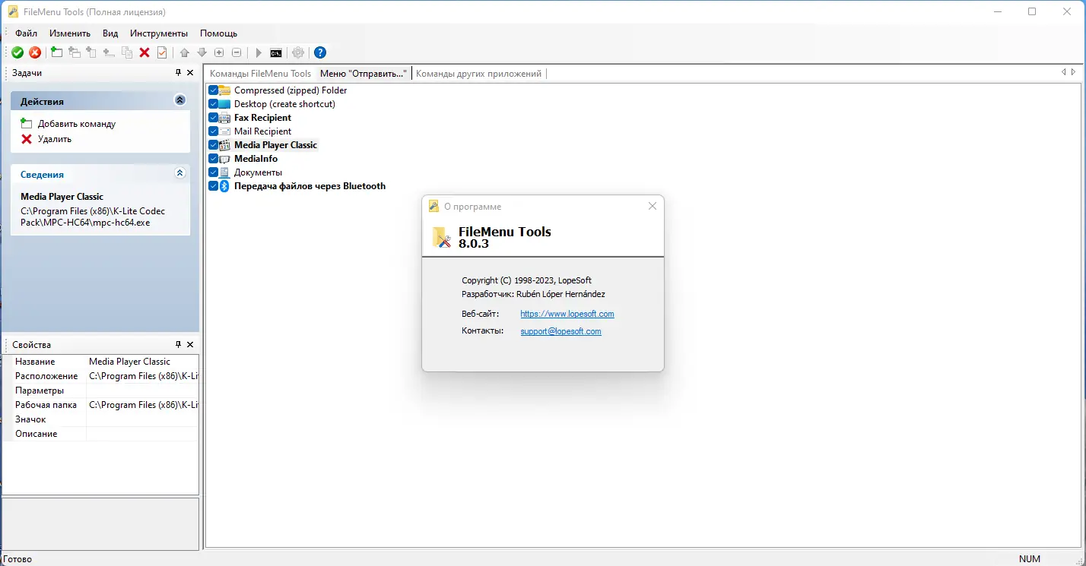The image size is (1086, 566).
Task: Click the right arrow beside the tab strip
Action: tap(1072, 72)
